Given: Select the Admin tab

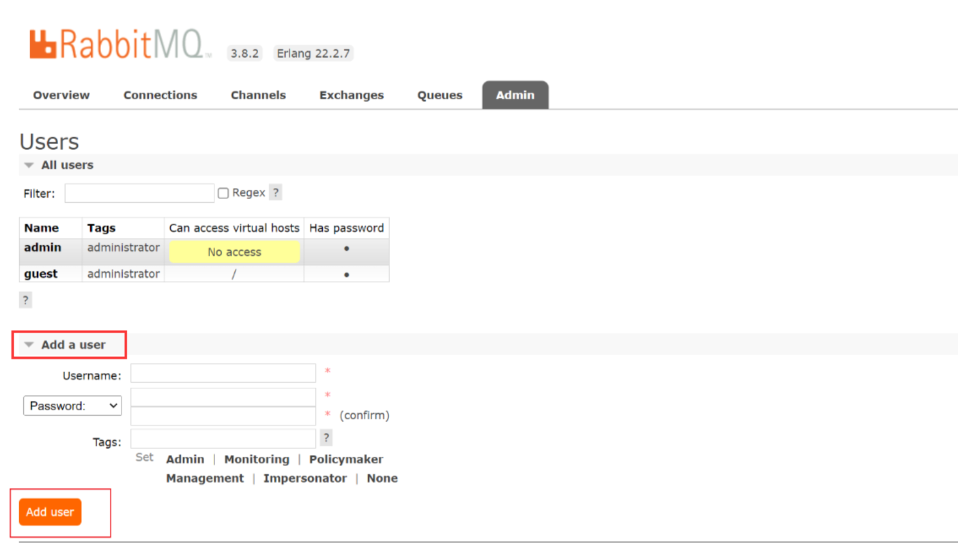Looking at the screenshot, I should click(x=515, y=95).
